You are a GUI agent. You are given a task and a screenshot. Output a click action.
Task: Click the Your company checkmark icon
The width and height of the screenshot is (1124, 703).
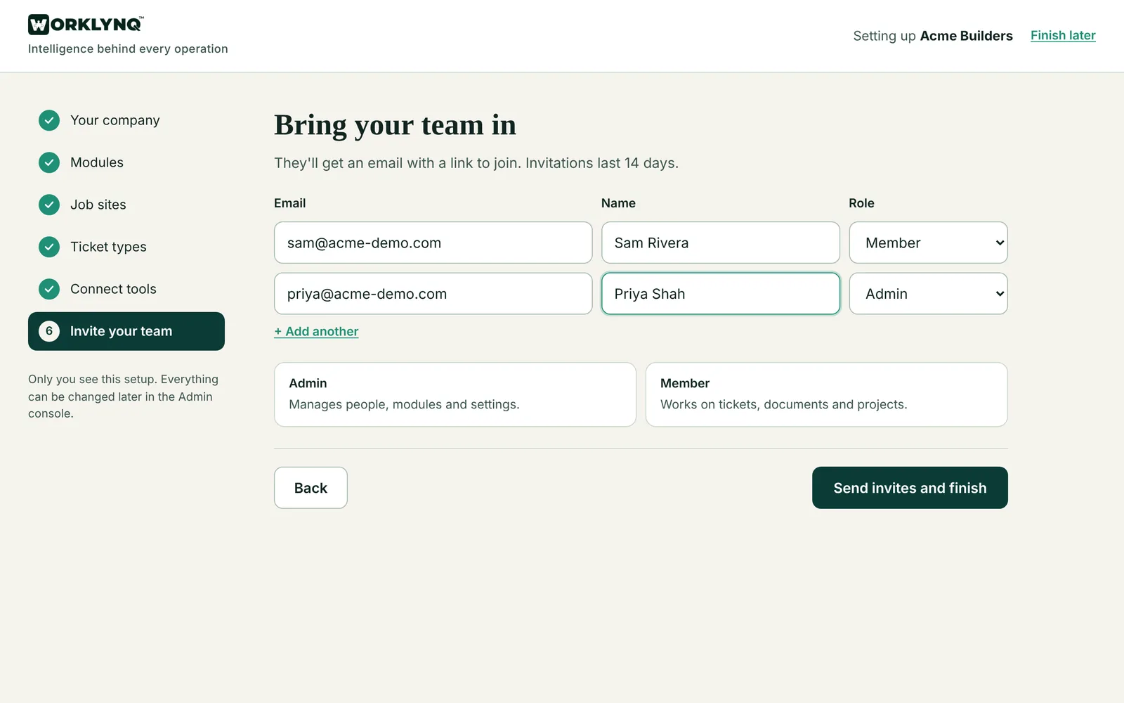[x=49, y=120]
